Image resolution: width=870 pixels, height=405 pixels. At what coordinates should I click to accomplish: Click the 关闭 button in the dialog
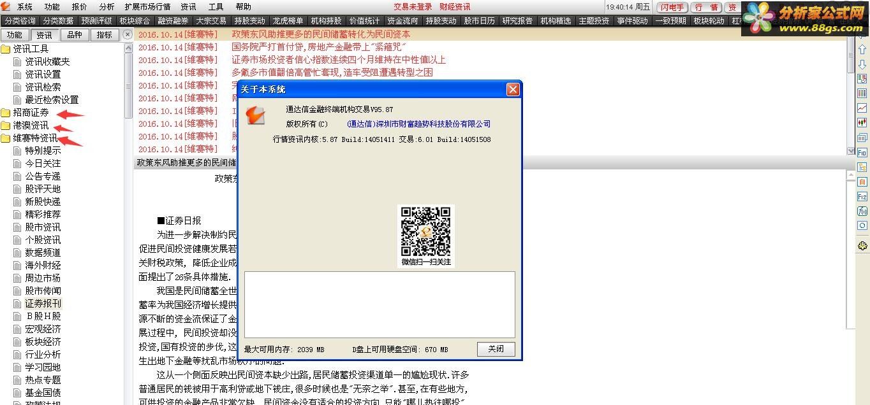pos(496,349)
